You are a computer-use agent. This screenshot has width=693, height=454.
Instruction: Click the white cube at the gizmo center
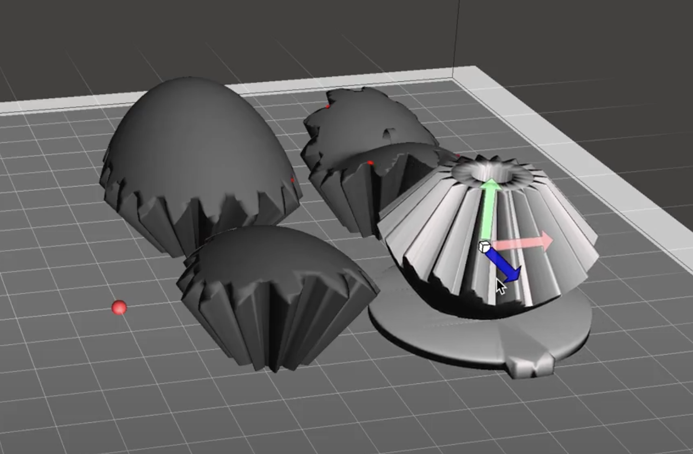coord(484,246)
